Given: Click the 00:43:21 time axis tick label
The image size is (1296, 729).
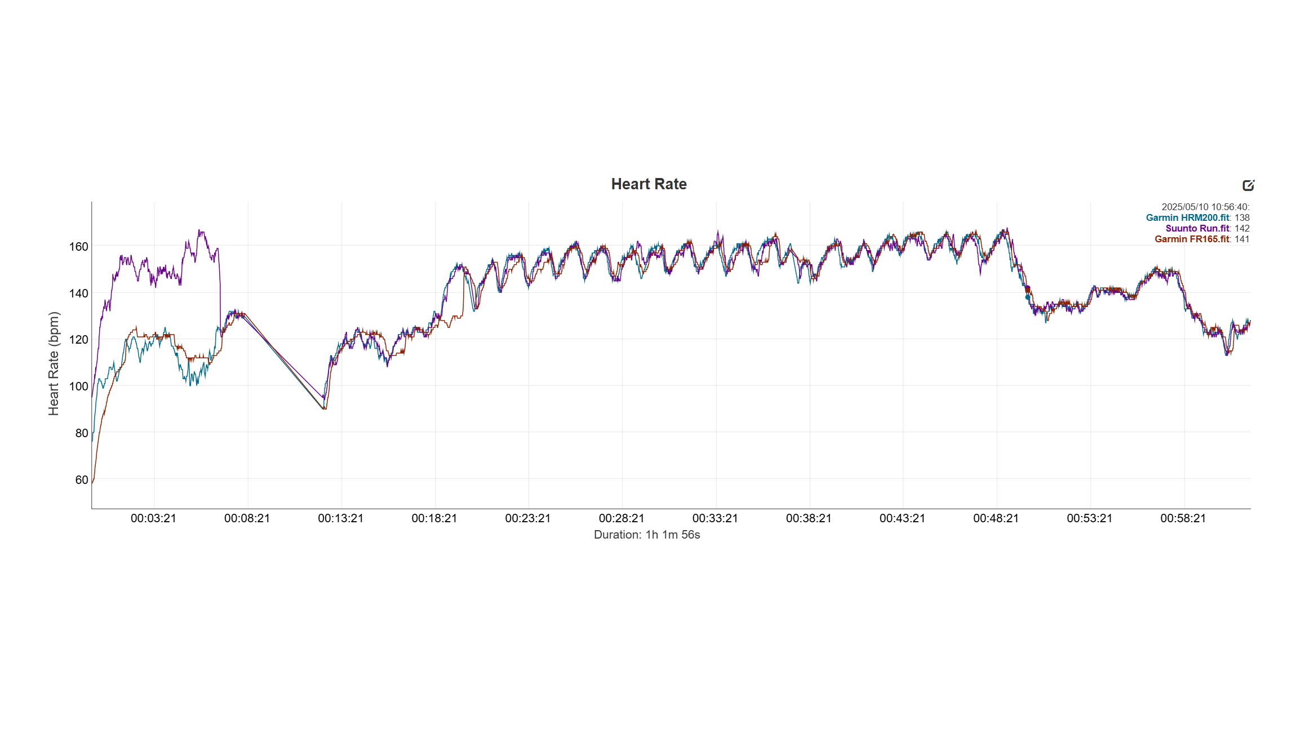Looking at the screenshot, I should 902,518.
